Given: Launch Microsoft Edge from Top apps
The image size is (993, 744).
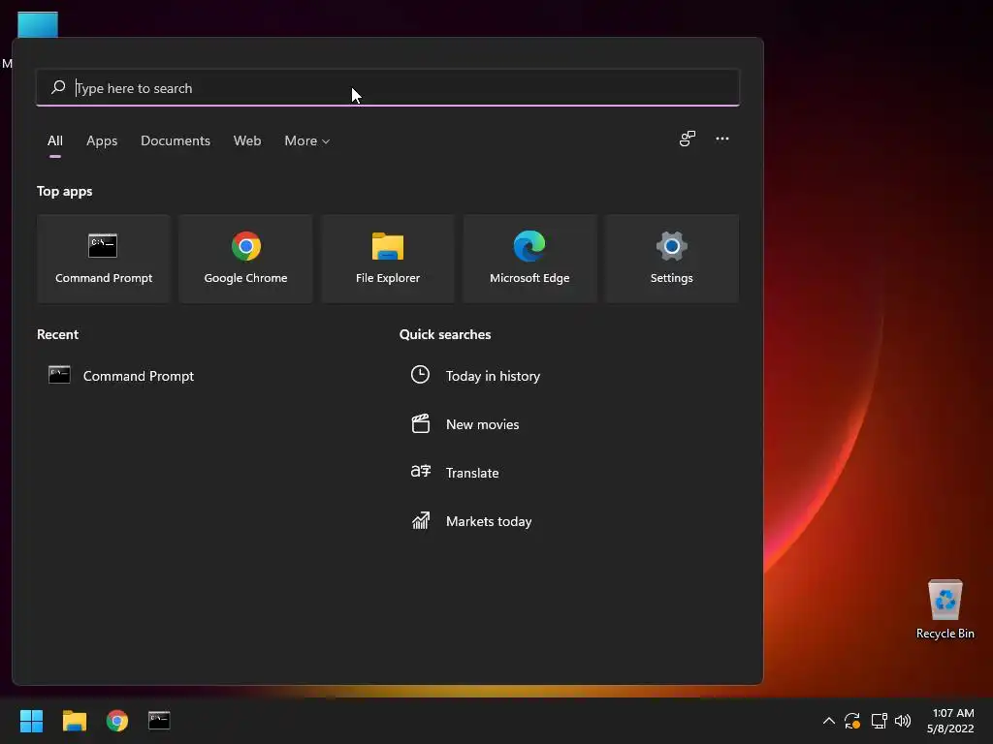Looking at the screenshot, I should point(529,258).
